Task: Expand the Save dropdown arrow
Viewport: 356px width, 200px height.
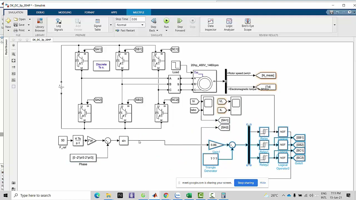Action: pos(28,25)
